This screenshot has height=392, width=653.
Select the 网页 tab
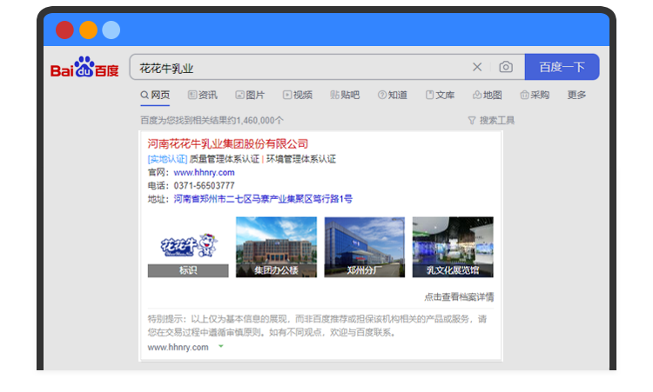155,96
